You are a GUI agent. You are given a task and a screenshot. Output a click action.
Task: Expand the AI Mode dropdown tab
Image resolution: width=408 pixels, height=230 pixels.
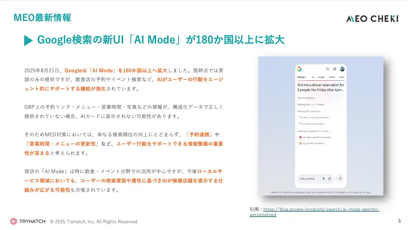click(302, 77)
